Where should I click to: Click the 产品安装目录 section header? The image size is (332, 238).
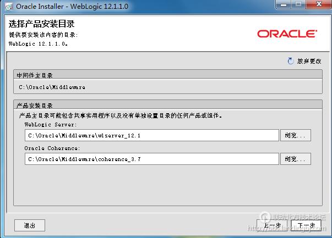click(168, 105)
